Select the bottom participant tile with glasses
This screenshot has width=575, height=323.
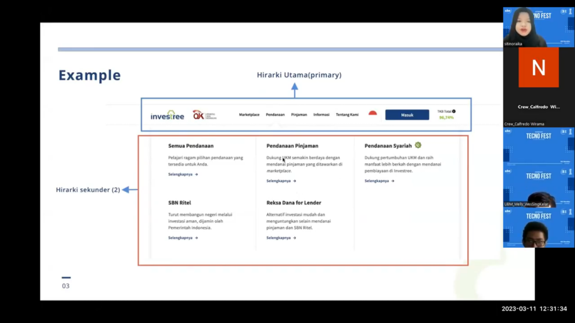coord(539,228)
